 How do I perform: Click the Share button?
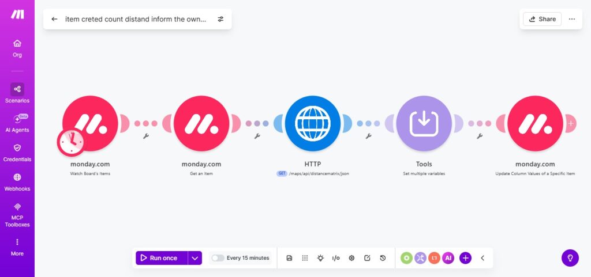tap(542, 19)
